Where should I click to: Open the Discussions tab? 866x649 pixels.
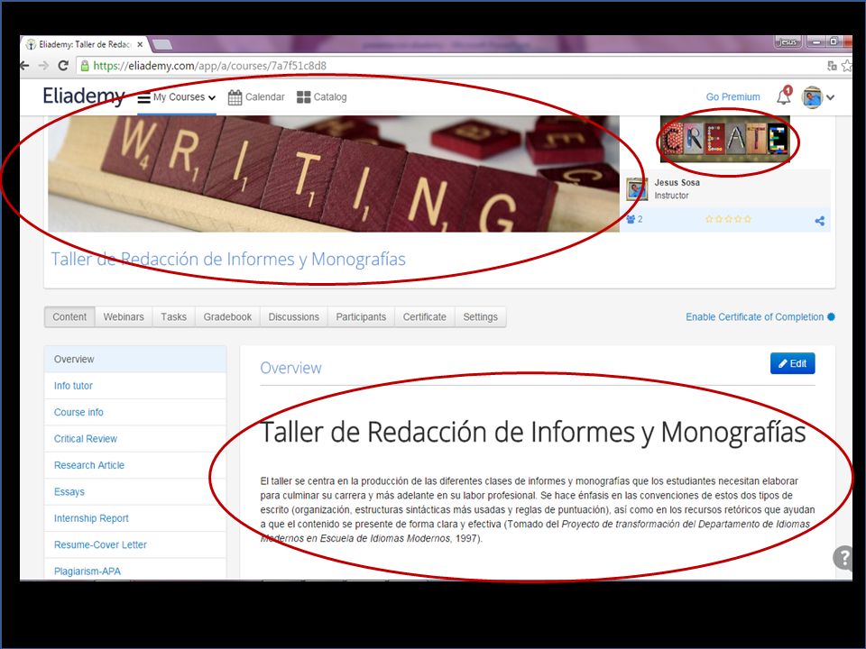(294, 316)
